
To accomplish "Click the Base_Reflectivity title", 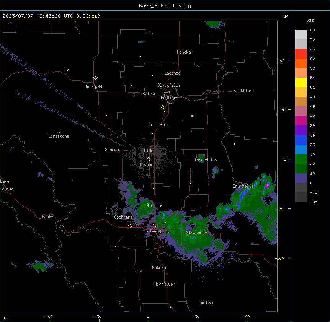I will pos(165,6).
